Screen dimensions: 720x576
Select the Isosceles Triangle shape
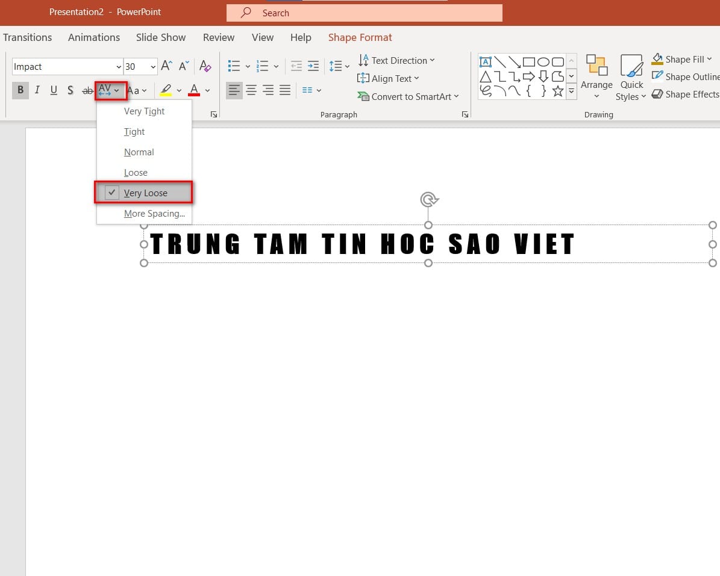(x=486, y=76)
